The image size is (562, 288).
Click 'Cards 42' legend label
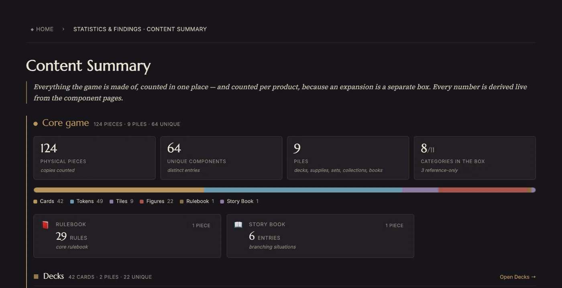point(51,201)
